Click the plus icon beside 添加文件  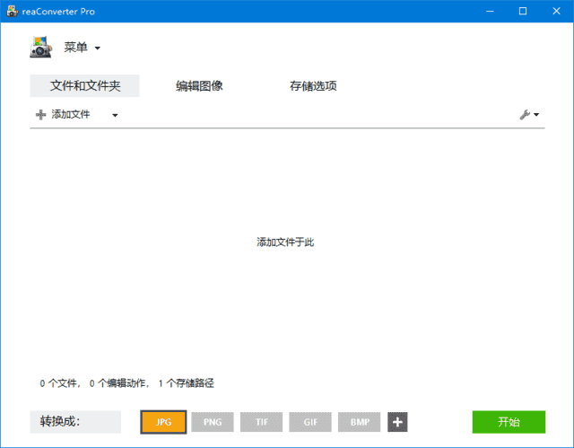pyautogui.click(x=40, y=115)
